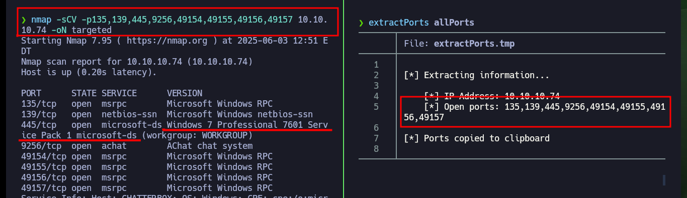Click AChat chat system version text
Image resolution: width=687 pixels, height=198 pixels.
210,146
